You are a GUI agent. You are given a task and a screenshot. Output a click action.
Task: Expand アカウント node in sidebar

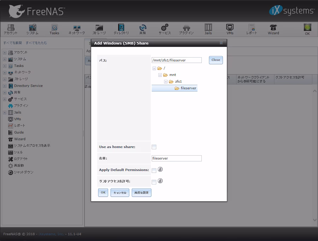click(x=5, y=53)
